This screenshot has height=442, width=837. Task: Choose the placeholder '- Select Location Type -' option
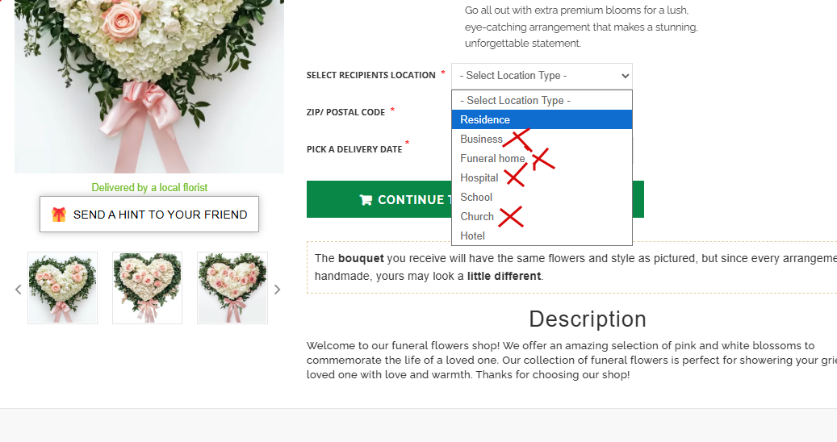coord(542,100)
